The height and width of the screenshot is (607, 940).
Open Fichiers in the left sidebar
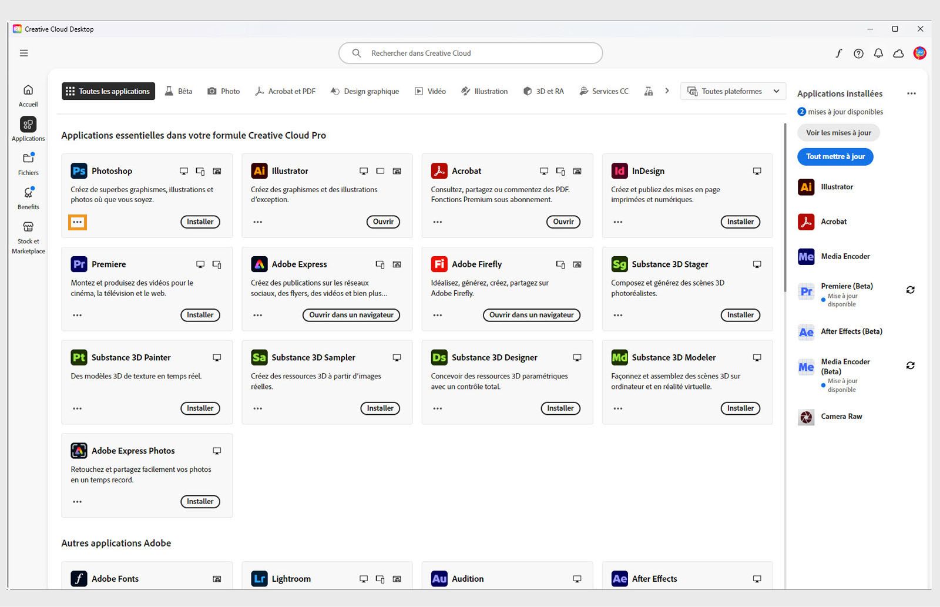coord(28,164)
